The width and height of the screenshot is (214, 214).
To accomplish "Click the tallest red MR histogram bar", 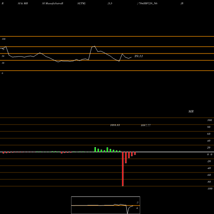I will pos(123,169).
